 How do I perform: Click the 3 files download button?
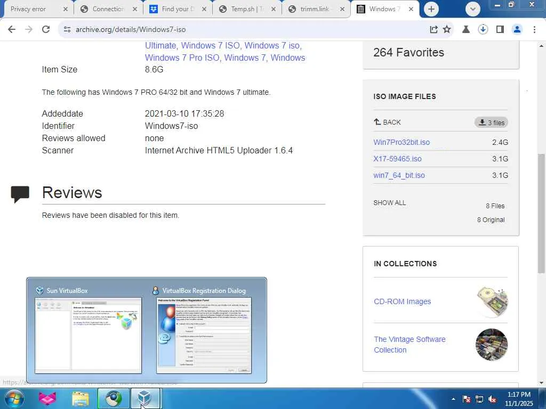[x=491, y=122]
